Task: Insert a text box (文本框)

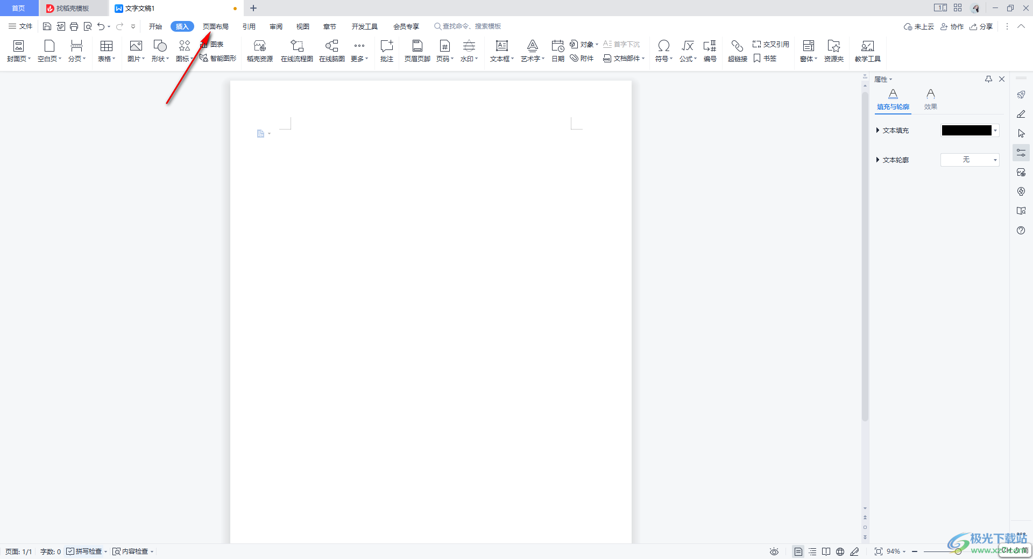Action: pyautogui.click(x=502, y=51)
